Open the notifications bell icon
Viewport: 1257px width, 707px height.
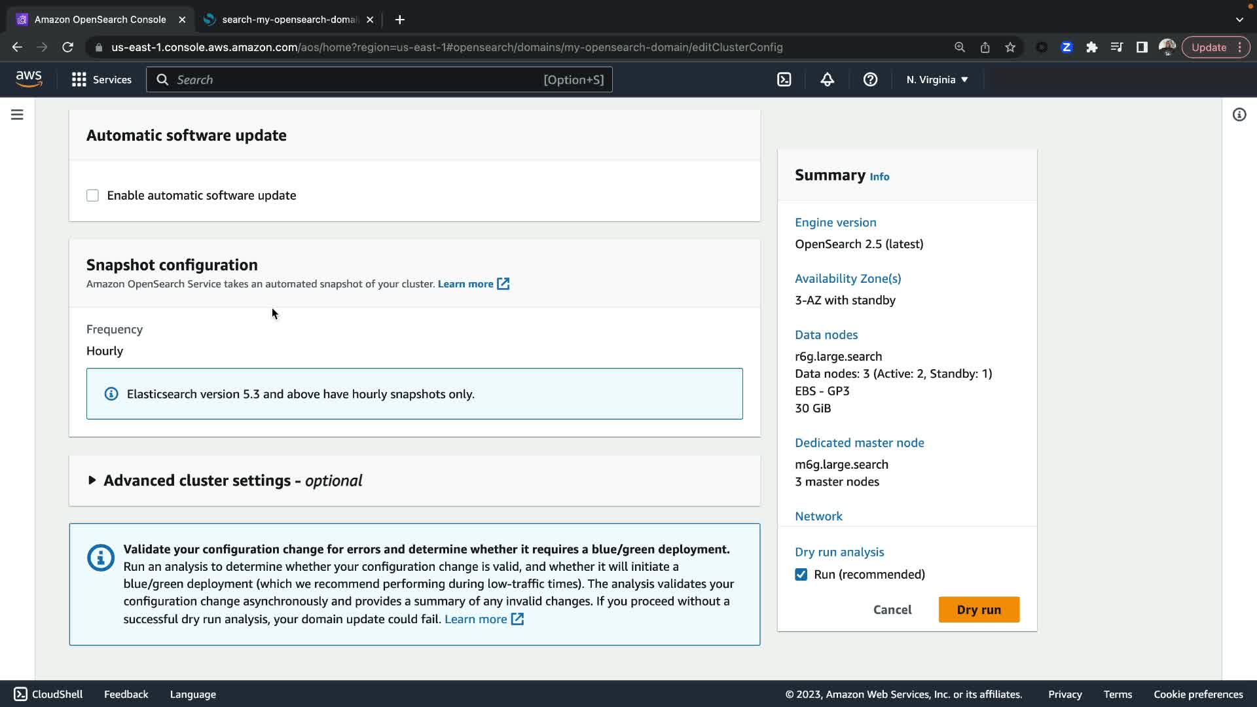[828, 80]
